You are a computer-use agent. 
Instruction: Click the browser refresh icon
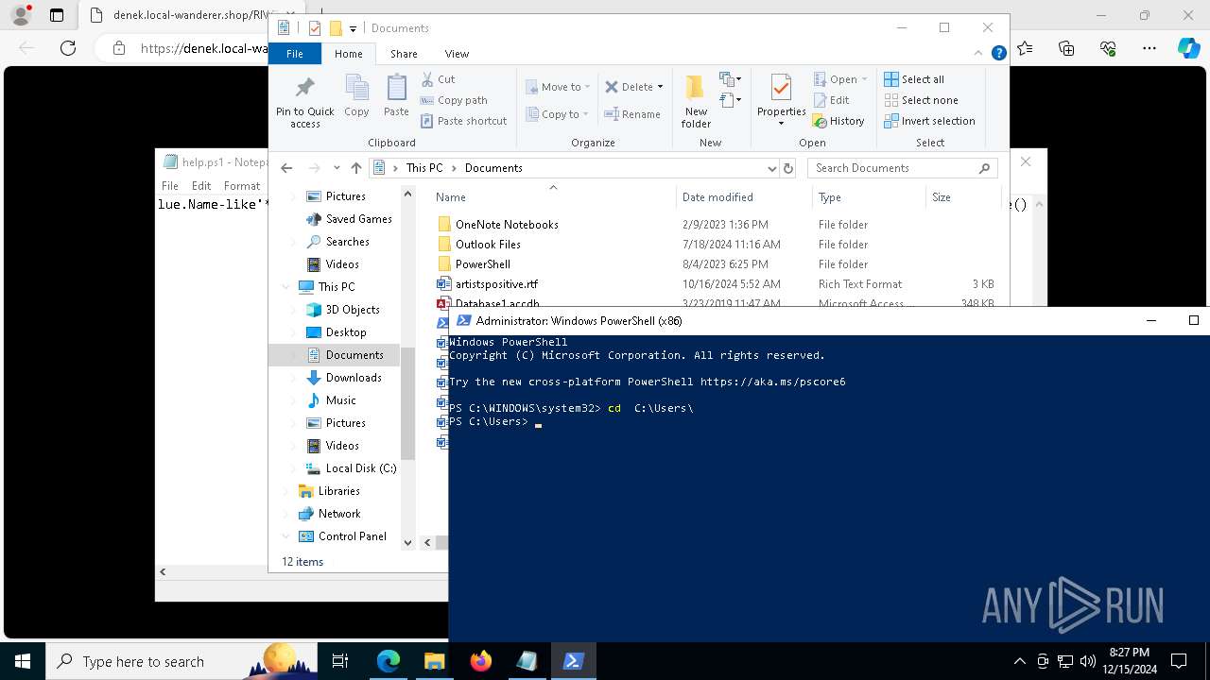(68, 48)
